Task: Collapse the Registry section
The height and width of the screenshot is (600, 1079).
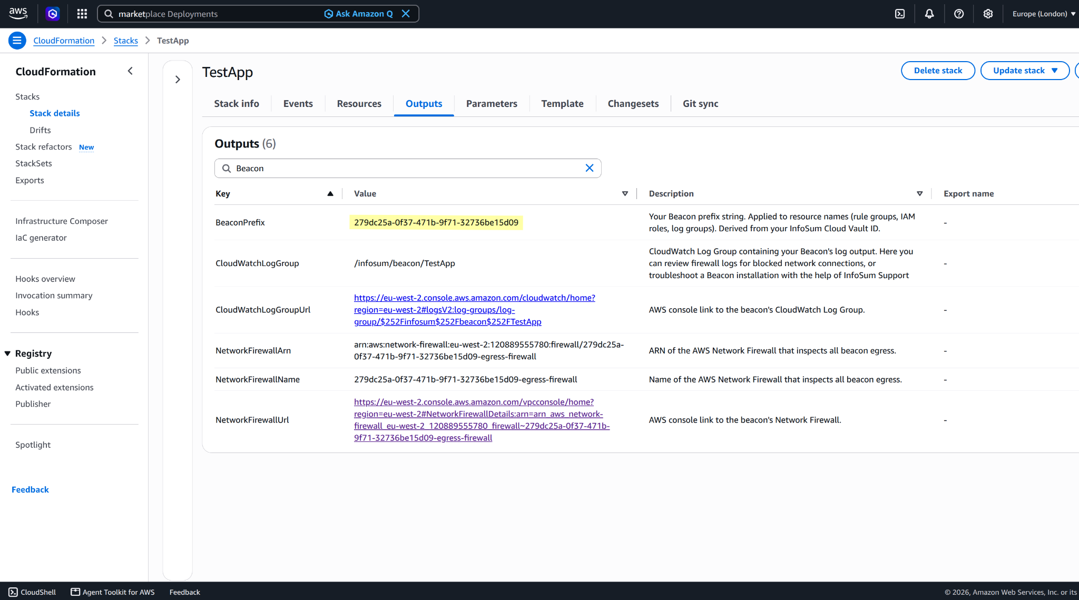Action: 7,353
